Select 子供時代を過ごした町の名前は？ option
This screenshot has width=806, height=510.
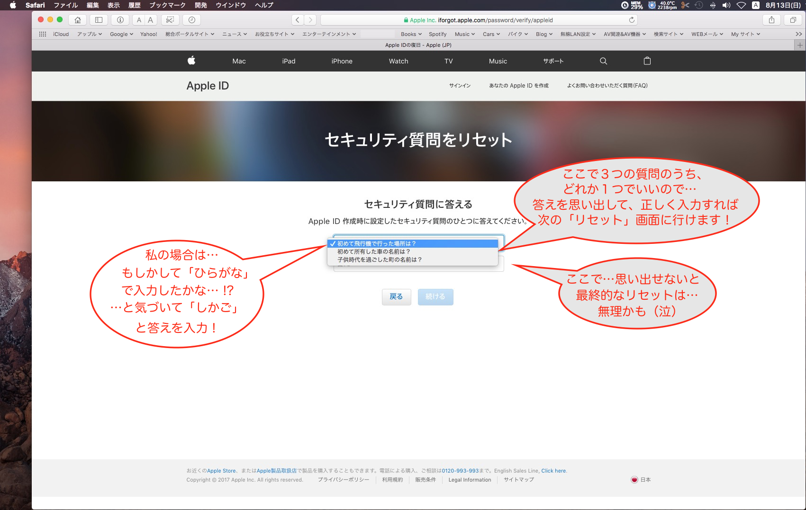[413, 259]
